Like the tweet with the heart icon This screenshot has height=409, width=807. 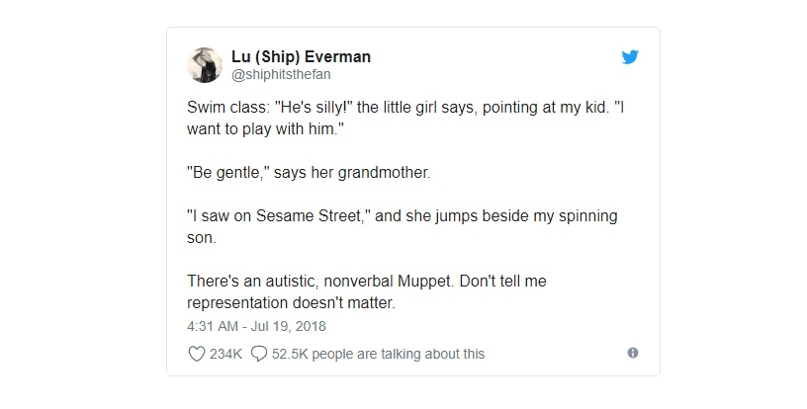click(195, 353)
